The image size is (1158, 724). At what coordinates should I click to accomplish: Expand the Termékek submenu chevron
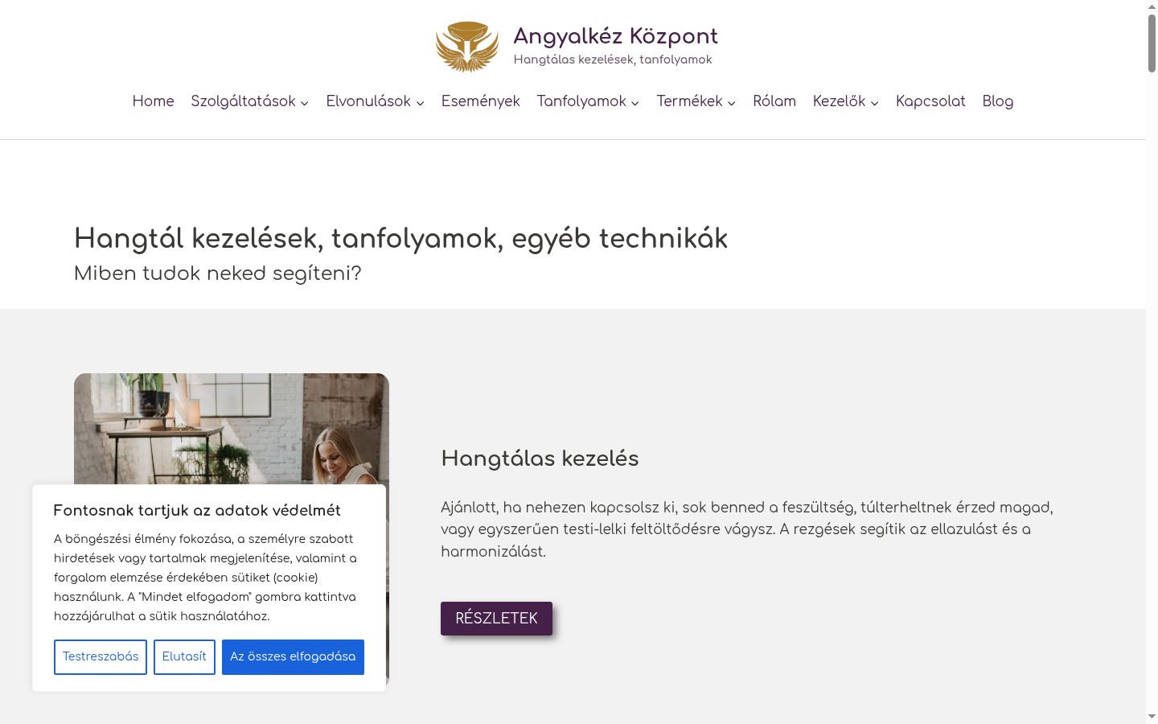(732, 103)
